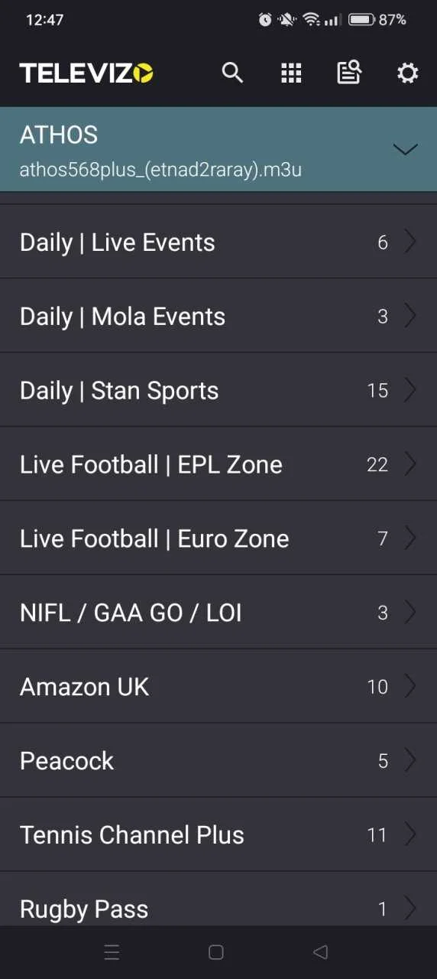Tap Android back navigation button
Viewport: 437px width, 979px height.
(321, 951)
